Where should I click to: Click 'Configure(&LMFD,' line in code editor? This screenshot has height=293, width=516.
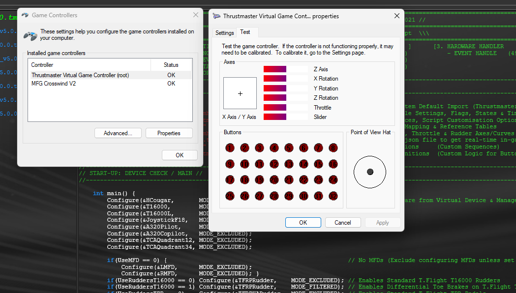click(149, 267)
